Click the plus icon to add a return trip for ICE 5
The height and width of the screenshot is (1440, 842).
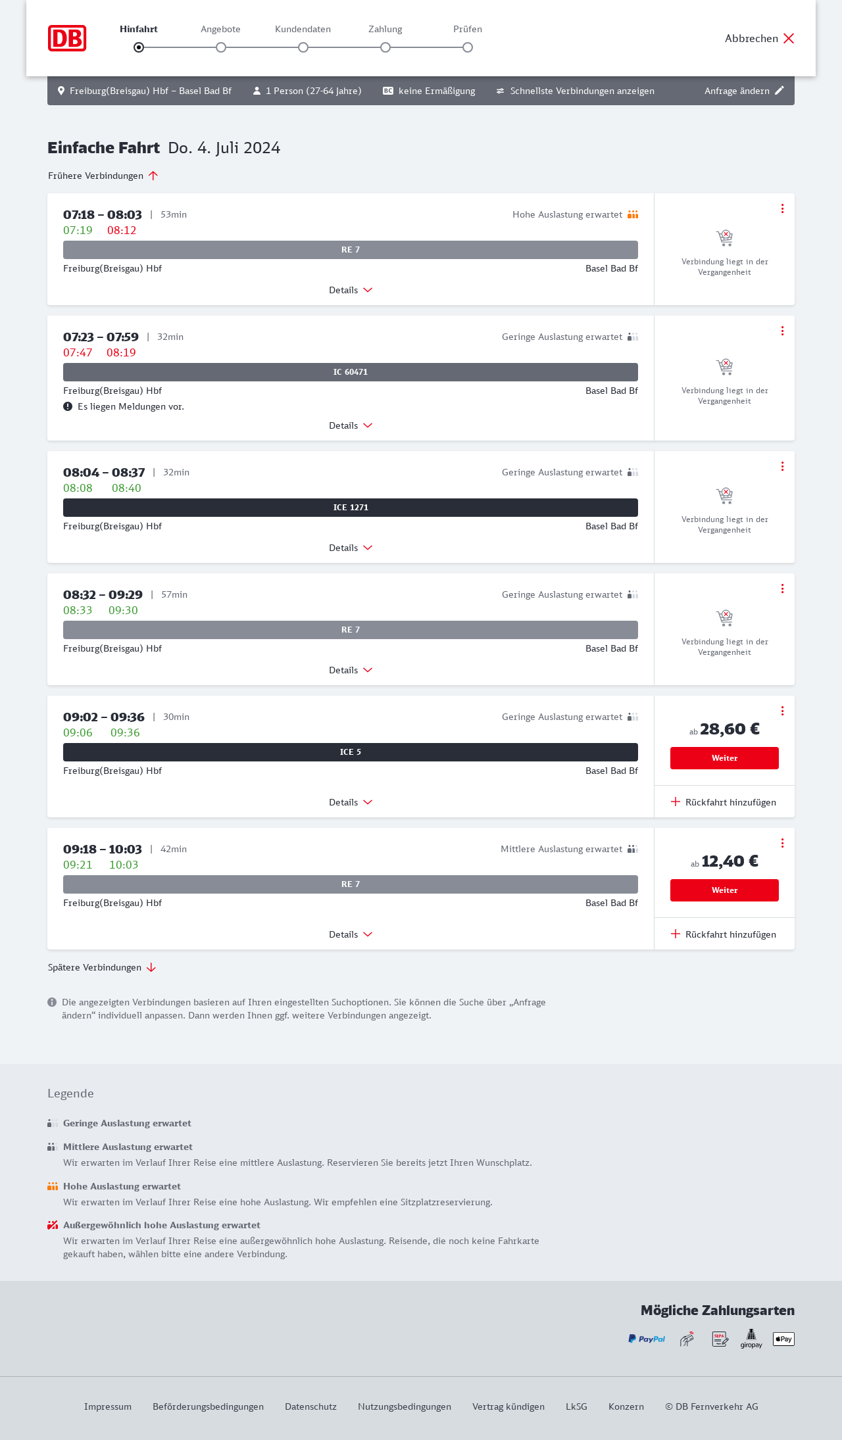pos(676,802)
